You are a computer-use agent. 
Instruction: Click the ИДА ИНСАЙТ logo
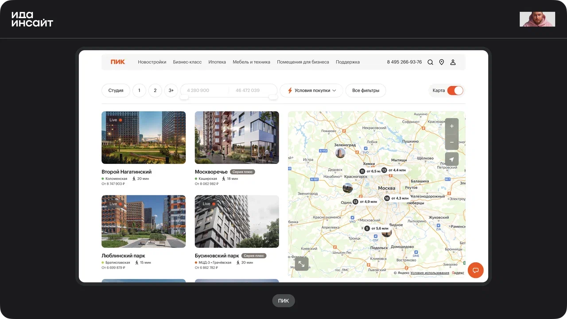pos(32,19)
